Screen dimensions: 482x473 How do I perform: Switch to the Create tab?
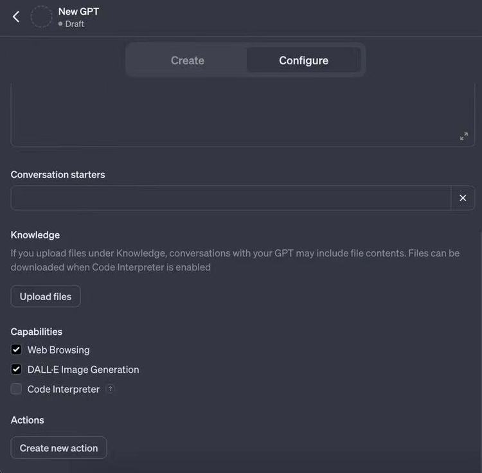click(188, 60)
